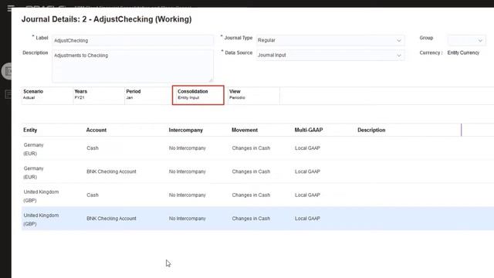Viewport: 494px width, 278px height.
Task: Click Changes in Cash in highlighted UK BNK row
Action: [x=251, y=219]
